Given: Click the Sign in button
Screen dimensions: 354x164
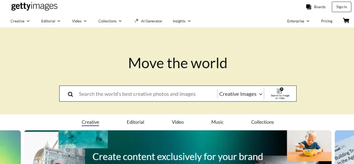Looking at the screenshot, I should (x=341, y=7).
